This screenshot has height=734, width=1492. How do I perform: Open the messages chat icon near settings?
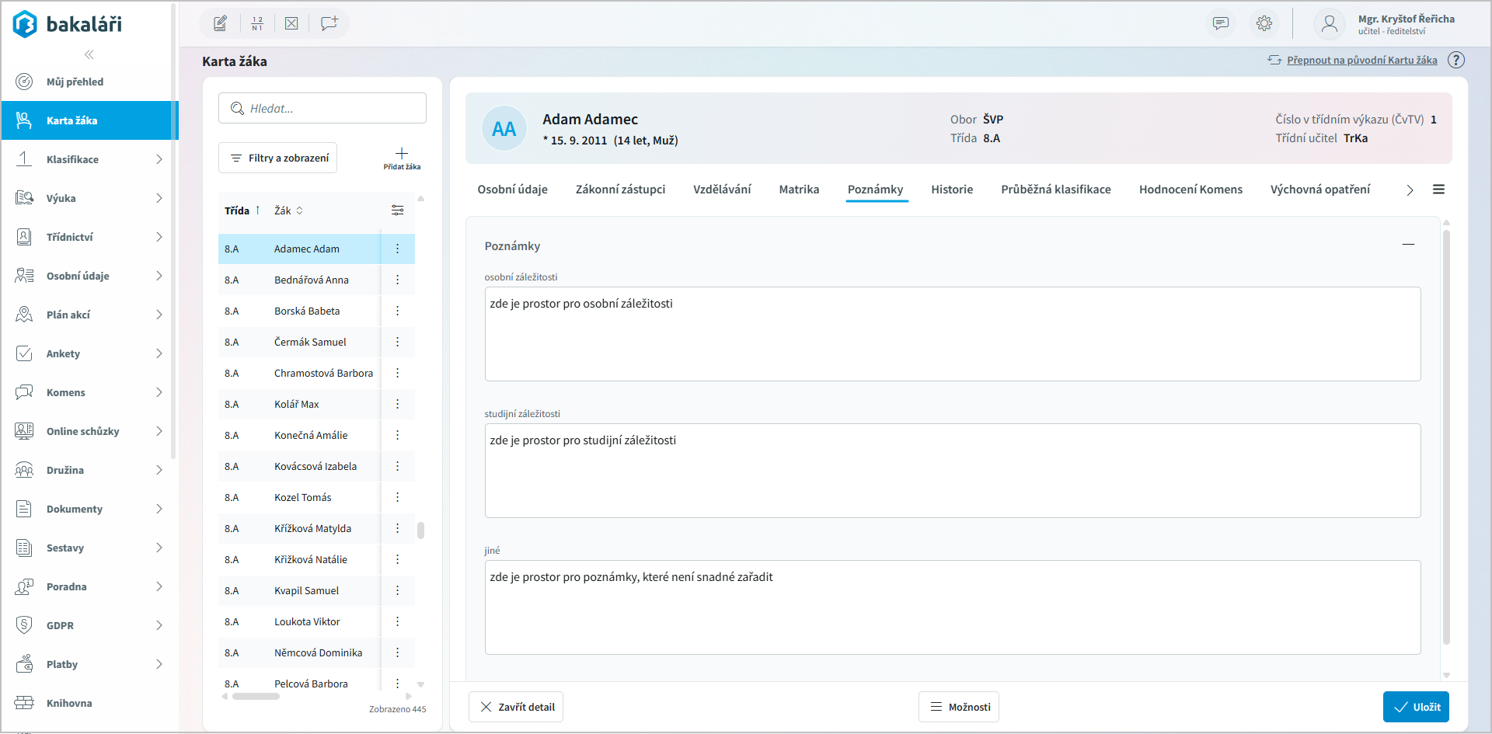point(1221,23)
